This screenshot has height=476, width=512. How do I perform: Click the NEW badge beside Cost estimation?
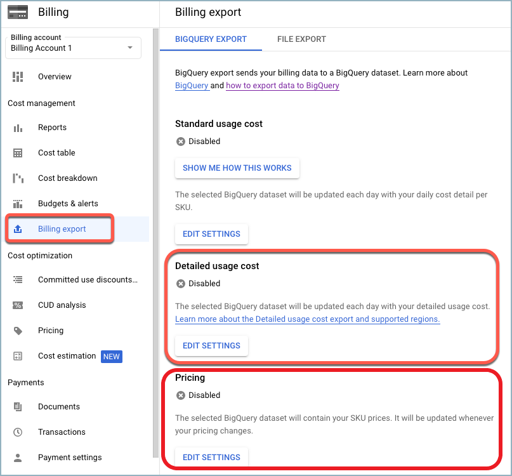pyautogui.click(x=112, y=357)
